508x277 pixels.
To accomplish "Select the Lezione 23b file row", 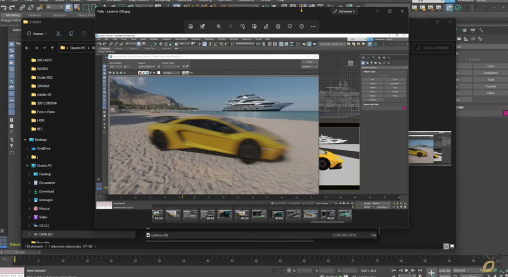I will click(x=262, y=235).
